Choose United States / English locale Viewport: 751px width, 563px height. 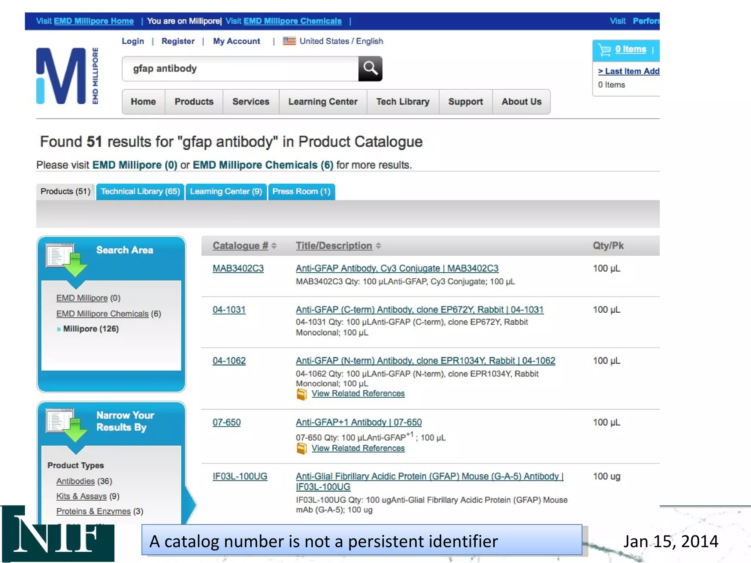(341, 41)
